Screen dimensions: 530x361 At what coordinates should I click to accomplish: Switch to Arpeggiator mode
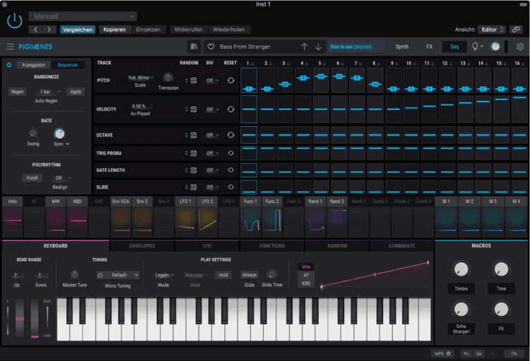coord(33,65)
